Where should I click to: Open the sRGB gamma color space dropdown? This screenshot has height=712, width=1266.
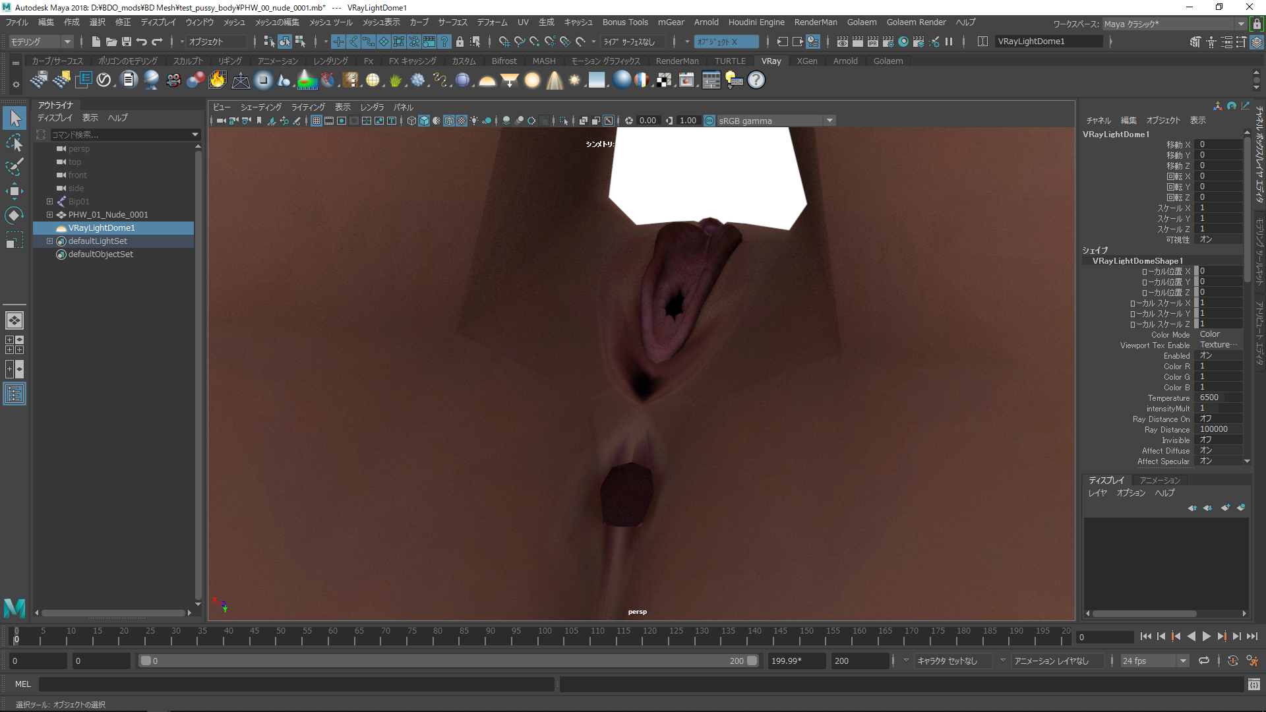[x=829, y=121]
